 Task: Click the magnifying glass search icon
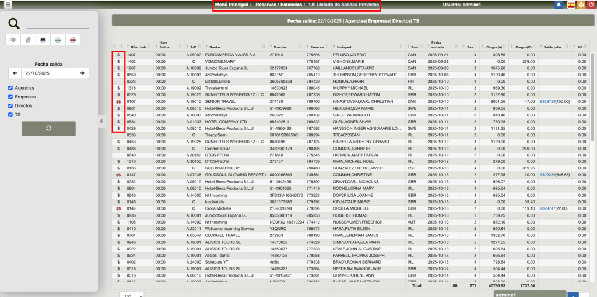tap(14, 23)
